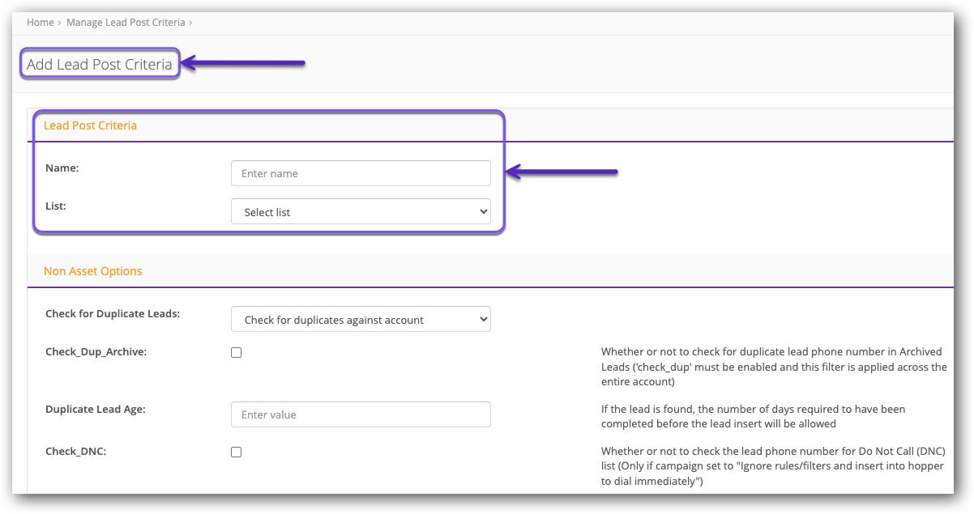The image size is (974, 514).
Task: Click the Name: field label
Action: [x=62, y=168]
